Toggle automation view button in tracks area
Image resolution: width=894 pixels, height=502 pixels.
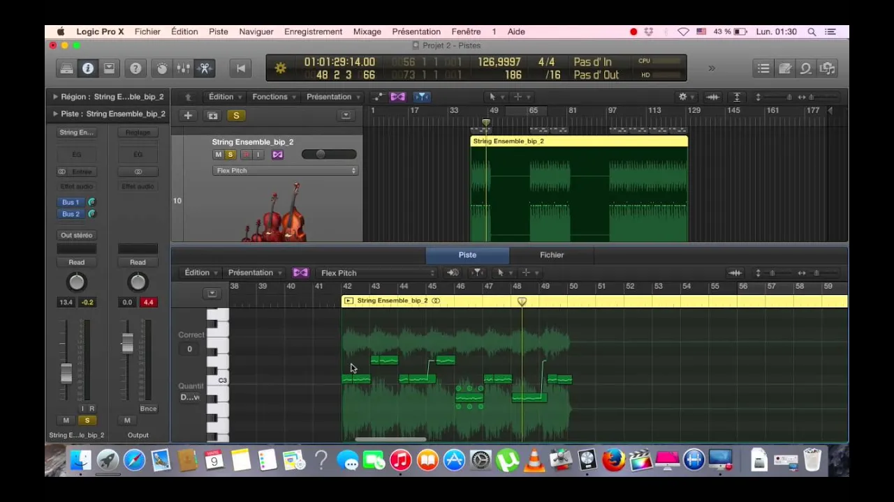(378, 97)
